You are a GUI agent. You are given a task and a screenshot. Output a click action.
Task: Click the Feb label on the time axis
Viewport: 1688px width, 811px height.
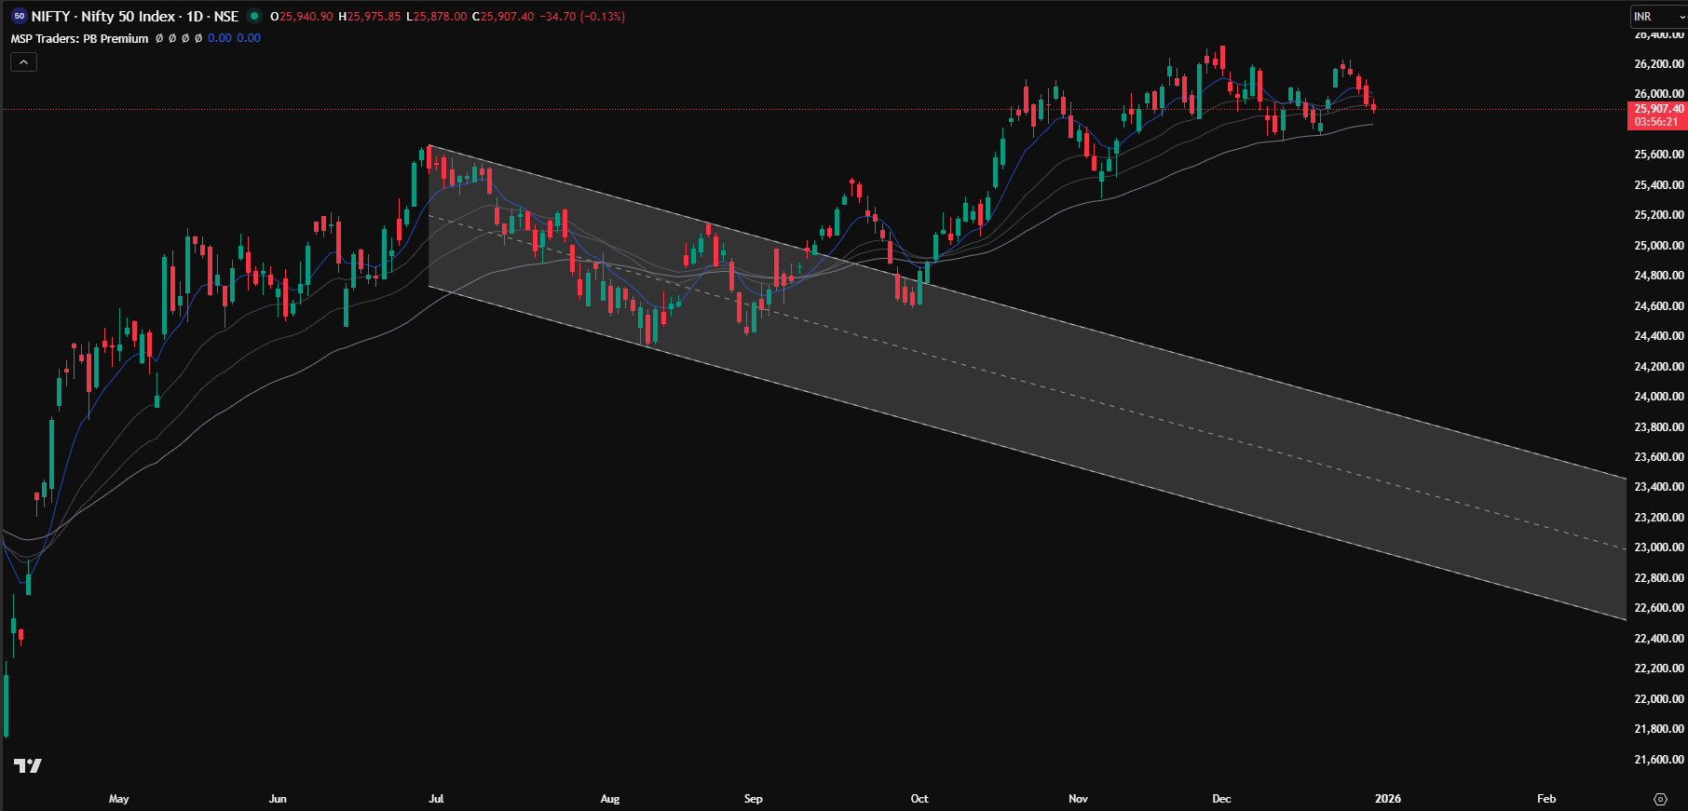pyautogui.click(x=1545, y=799)
